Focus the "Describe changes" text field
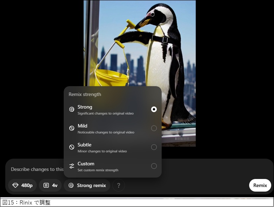Screen dimensions: 274x207 tap(35, 169)
